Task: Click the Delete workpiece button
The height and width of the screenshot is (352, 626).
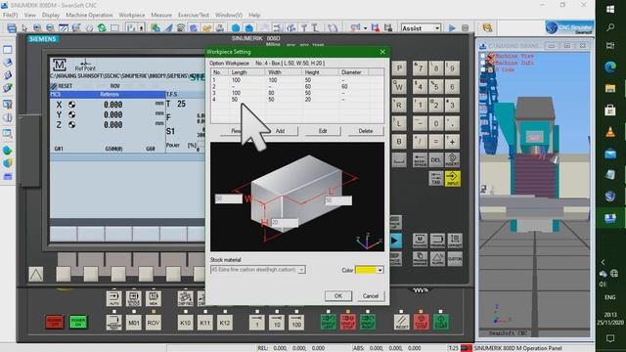Action: point(365,131)
